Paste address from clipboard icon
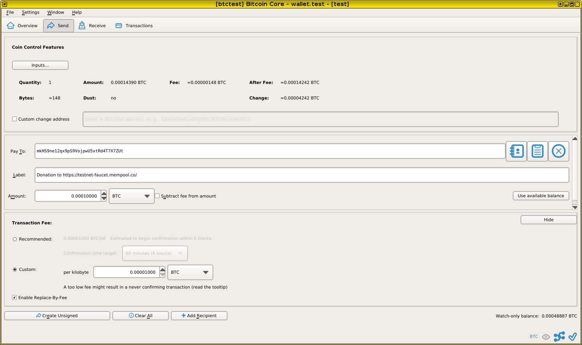The width and height of the screenshot is (582, 345). pos(538,151)
